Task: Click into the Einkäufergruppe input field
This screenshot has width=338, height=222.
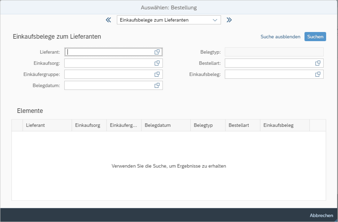Action: click(x=109, y=74)
